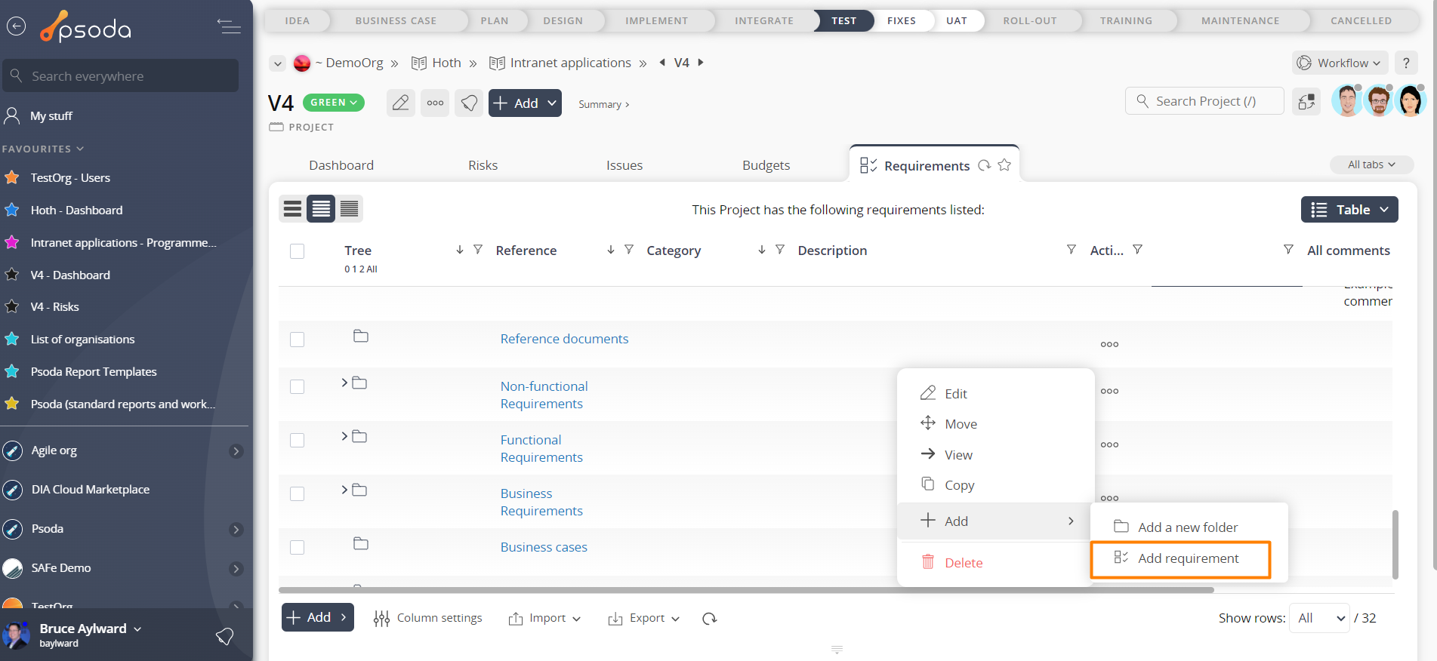Open the more options dots button beside V4
The width and height of the screenshot is (1437, 661).
[436, 103]
